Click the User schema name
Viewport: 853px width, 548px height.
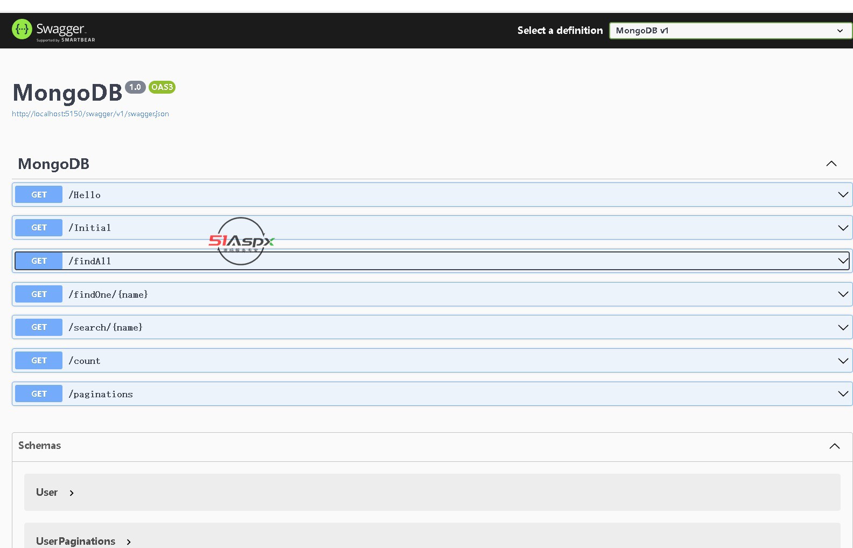click(x=47, y=493)
